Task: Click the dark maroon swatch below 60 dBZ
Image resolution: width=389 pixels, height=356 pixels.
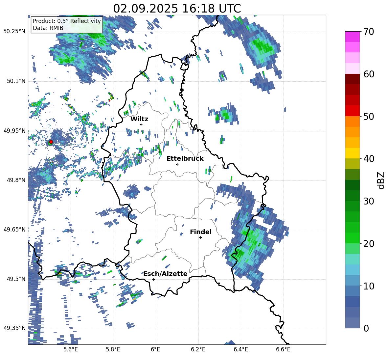Action: coord(352,79)
